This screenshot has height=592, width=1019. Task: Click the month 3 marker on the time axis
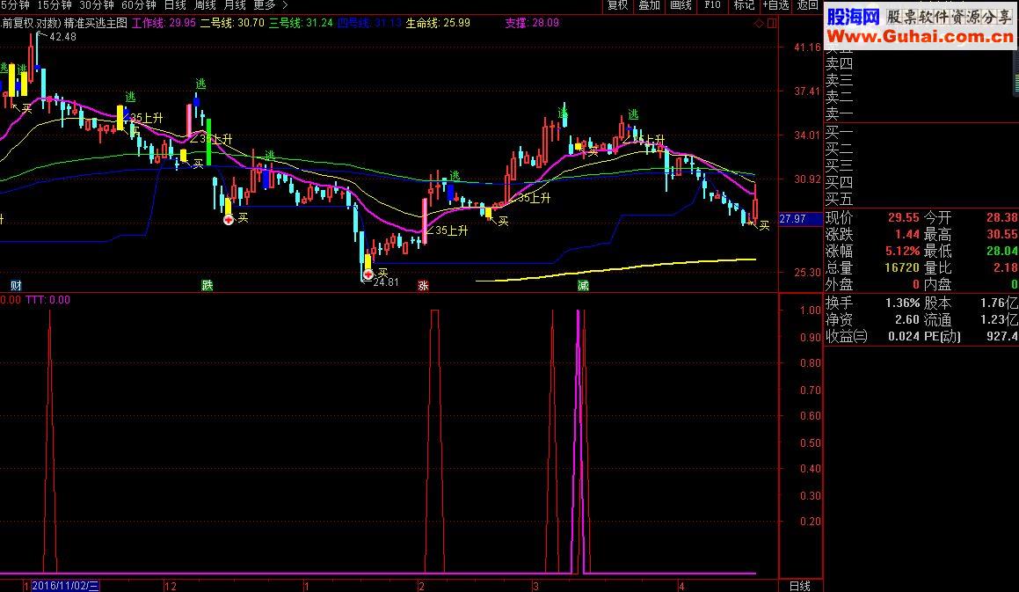(x=535, y=586)
